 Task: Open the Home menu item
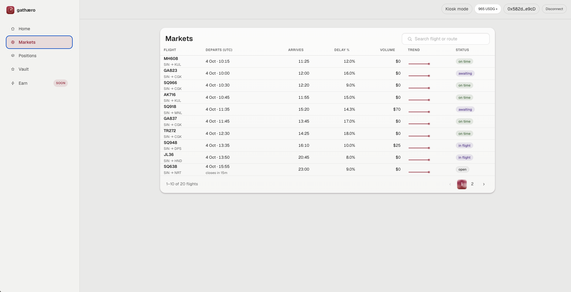(39, 29)
